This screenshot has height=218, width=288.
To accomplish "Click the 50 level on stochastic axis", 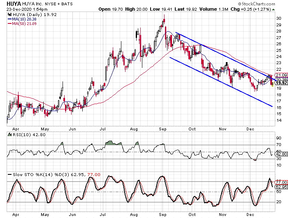I will (279, 192).
